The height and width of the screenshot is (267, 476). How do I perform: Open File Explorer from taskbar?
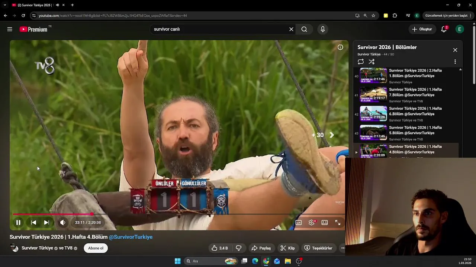click(x=288, y=261)
